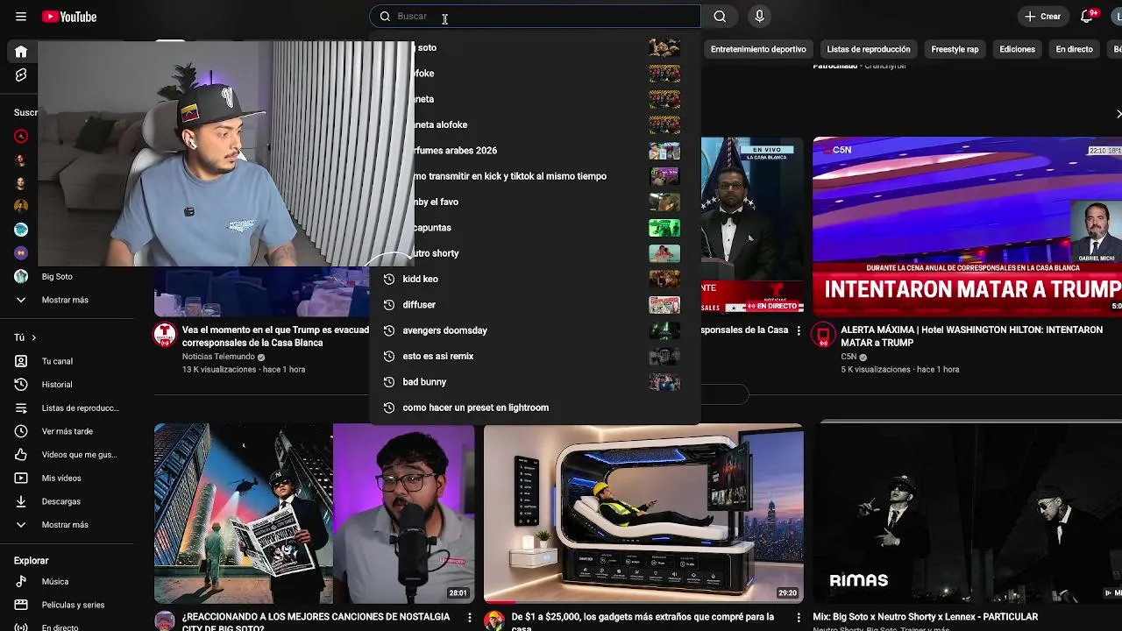Click the Ver más tarde clock icon

(x=21, y=431)
